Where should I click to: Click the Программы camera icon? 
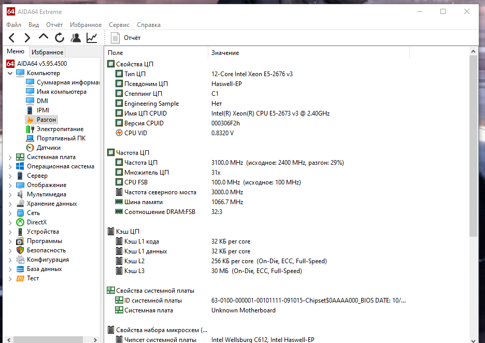click(x=20, y=241)
